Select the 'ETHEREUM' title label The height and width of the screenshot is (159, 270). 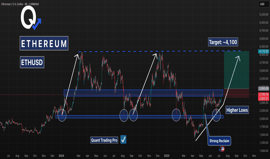[44, 43]
